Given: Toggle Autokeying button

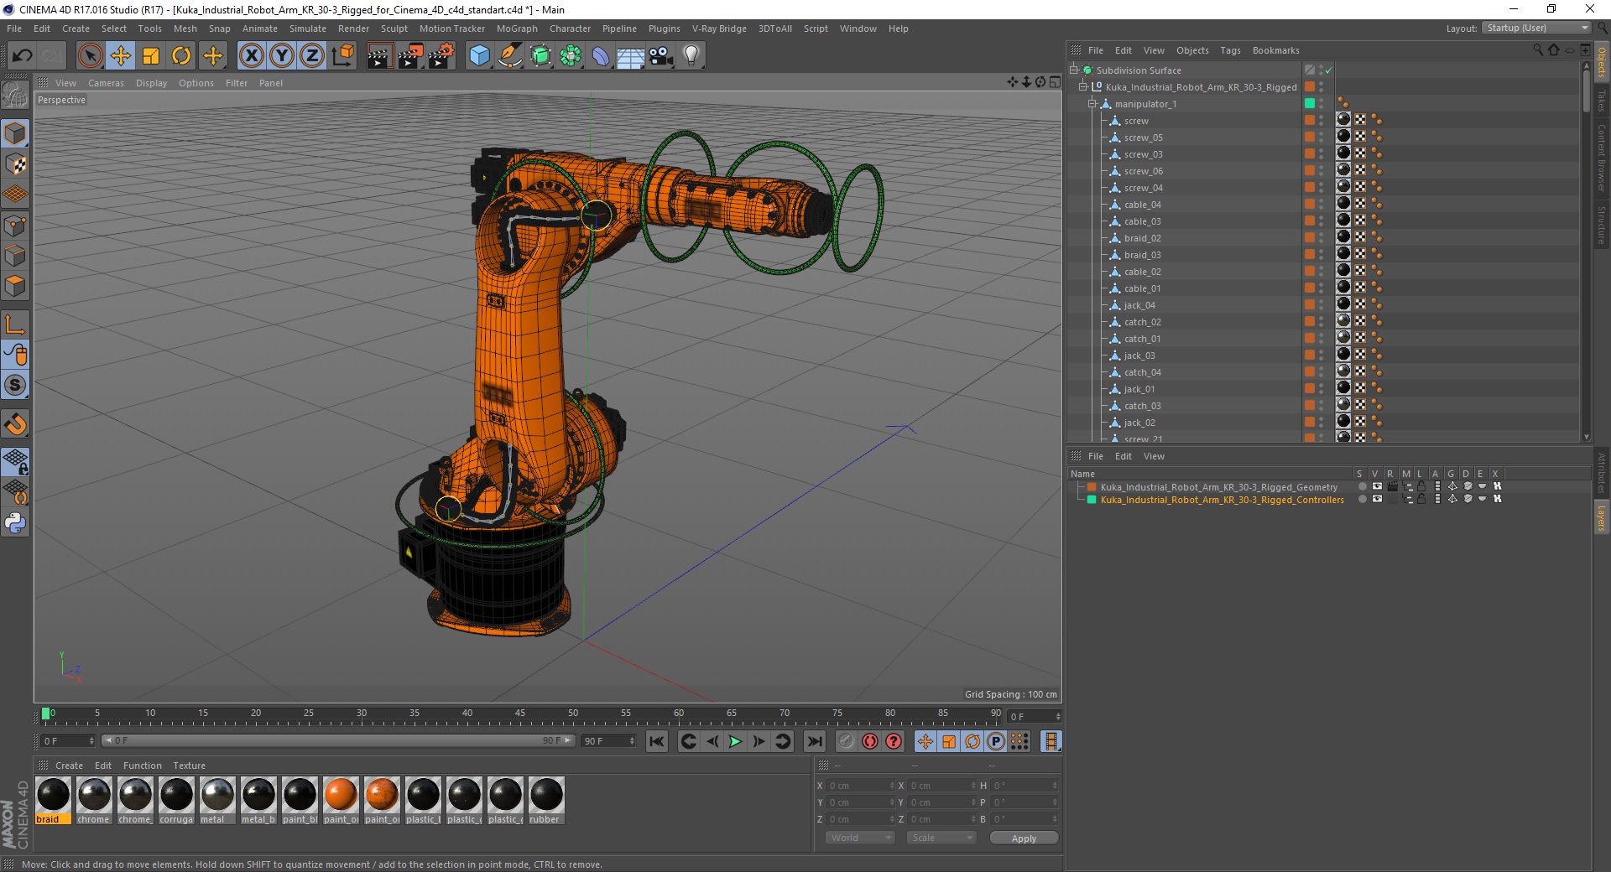Looking at the screenshot, I should [870, 741].
